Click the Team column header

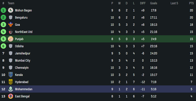pos(11,3)
